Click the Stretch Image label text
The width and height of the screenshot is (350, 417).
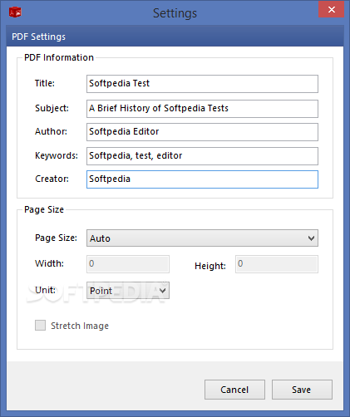pyautogui.click(x=80, y=326)
